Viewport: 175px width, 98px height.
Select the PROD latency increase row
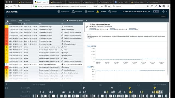pyautogui.click(x=44, y=47)
